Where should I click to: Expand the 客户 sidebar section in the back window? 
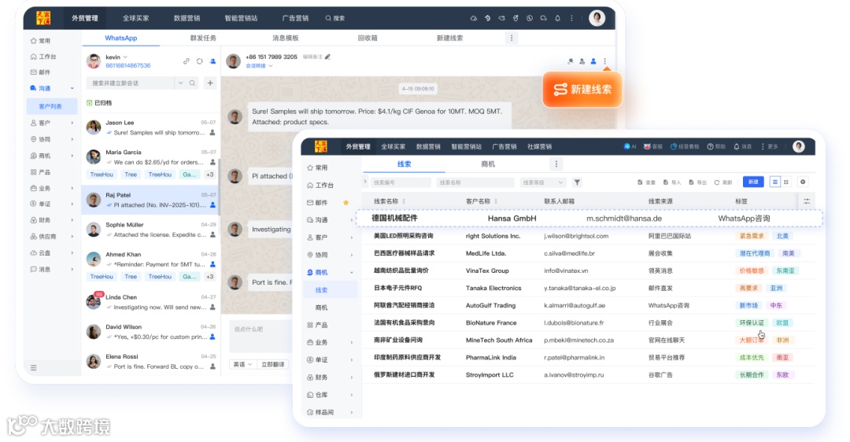[x=72, y=123]
